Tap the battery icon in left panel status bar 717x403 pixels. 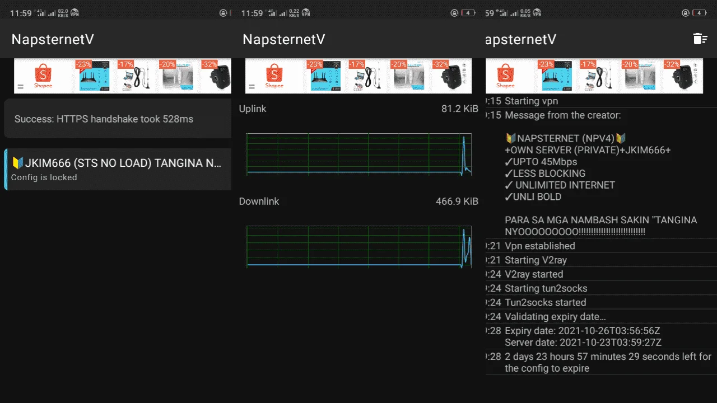pyautogui.click(x=230, y=13)
